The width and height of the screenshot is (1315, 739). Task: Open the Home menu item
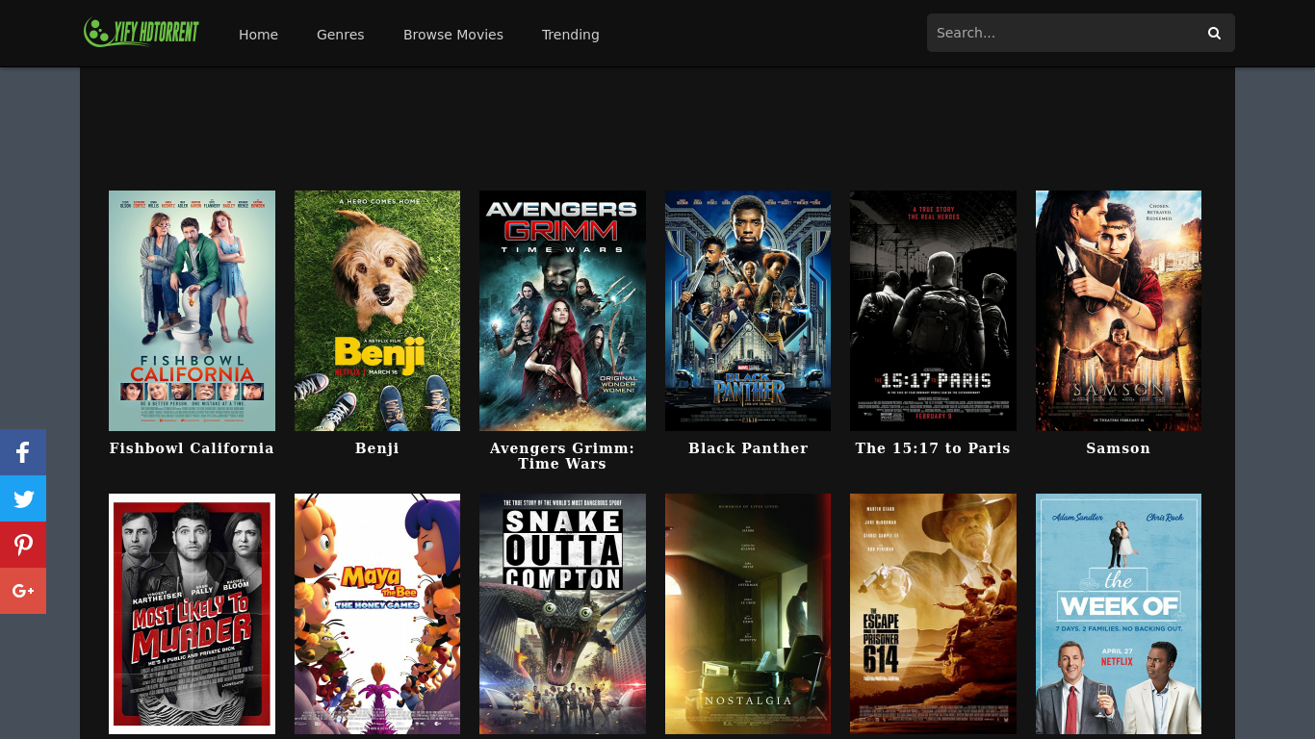[x=258, y=35]
